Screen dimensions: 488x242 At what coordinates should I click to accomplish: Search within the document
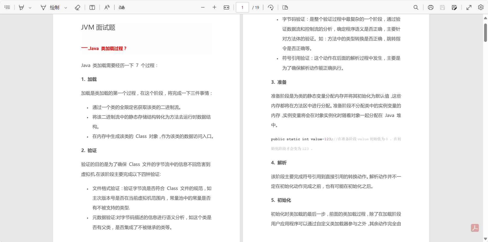point(416,7)
